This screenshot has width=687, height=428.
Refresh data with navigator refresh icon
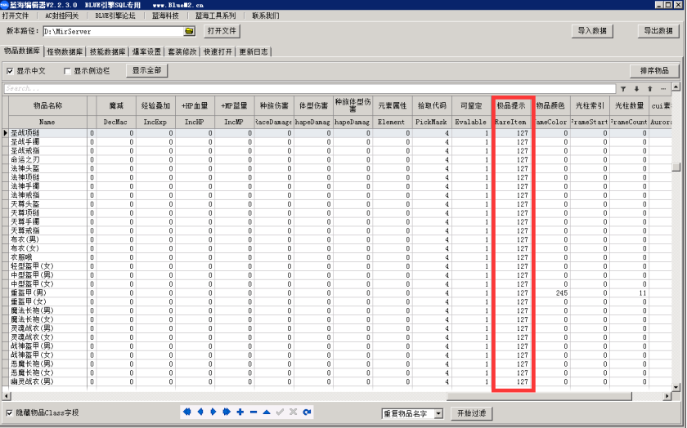[307, 412]
